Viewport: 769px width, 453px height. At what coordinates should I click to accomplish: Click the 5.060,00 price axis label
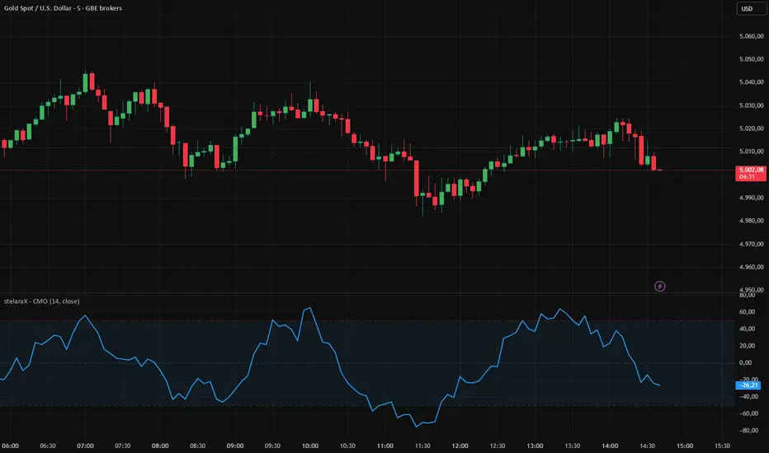(x=752, y=36)
